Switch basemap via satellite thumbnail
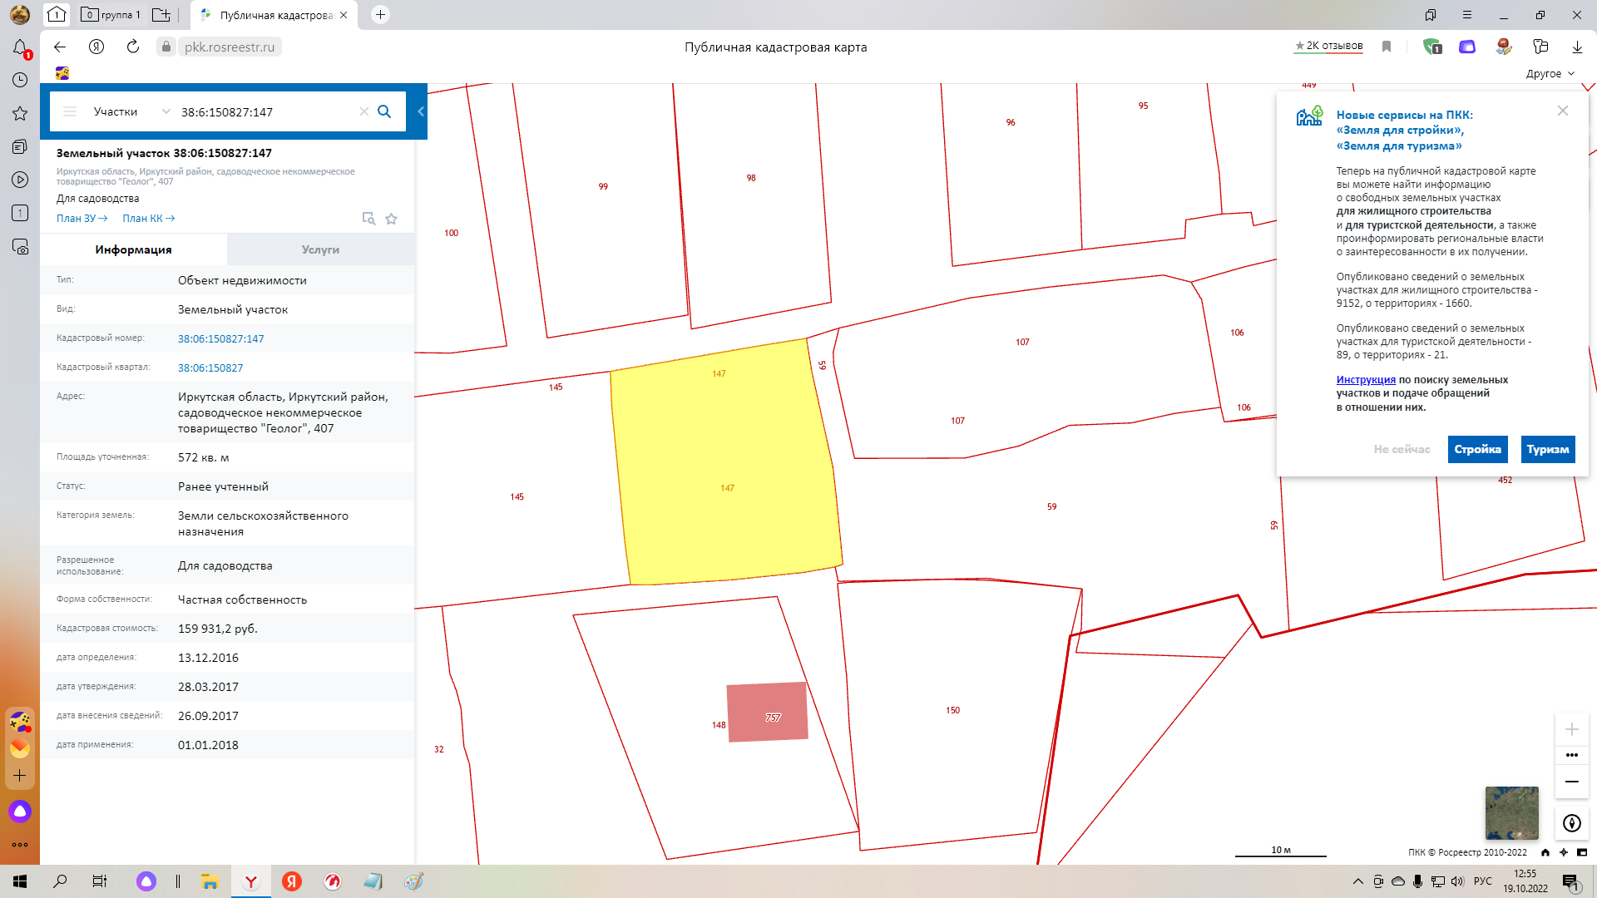Image resolution: width=1597 pixels, height=898 pixels. coord(1511,812)
